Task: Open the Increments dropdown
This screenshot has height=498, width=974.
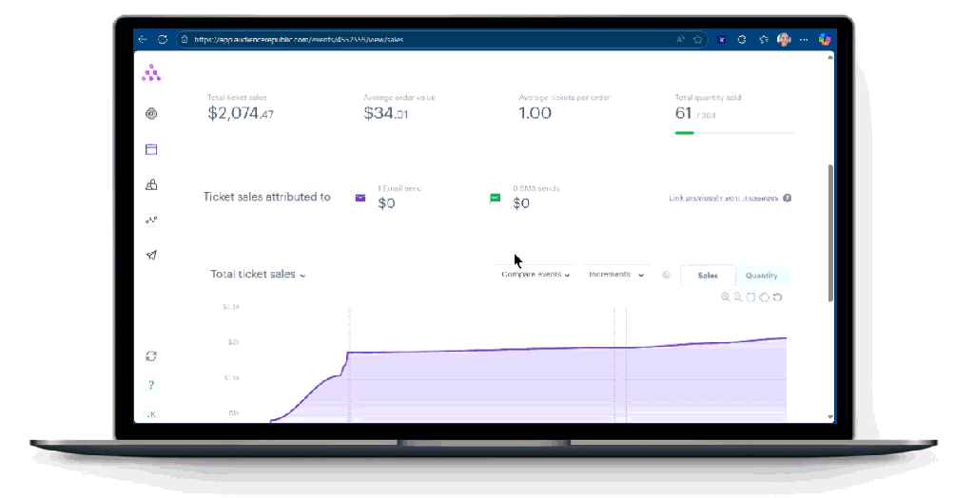Action: pos(615,275)
